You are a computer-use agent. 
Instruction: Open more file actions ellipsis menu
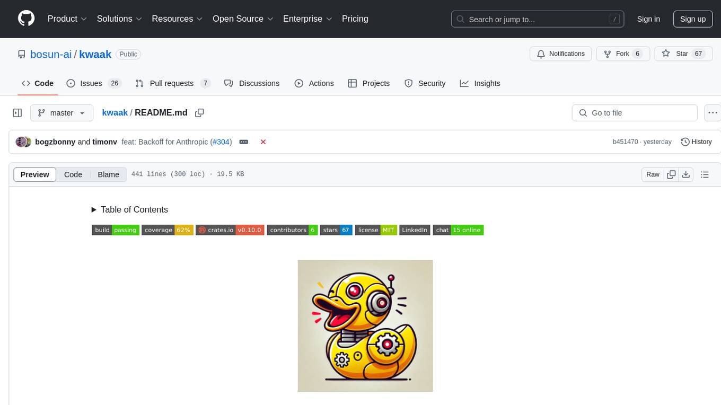point(713,113)
